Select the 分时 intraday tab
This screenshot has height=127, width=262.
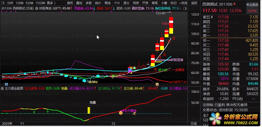[x=10, y=3]
